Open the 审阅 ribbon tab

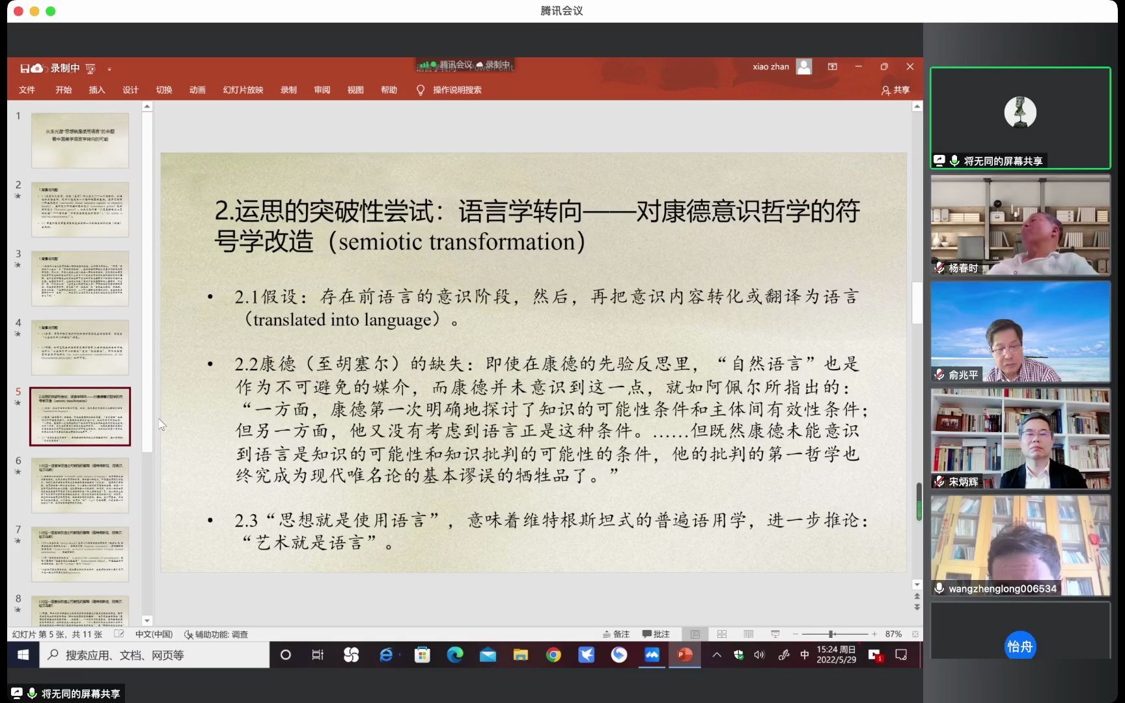(322, 90)
